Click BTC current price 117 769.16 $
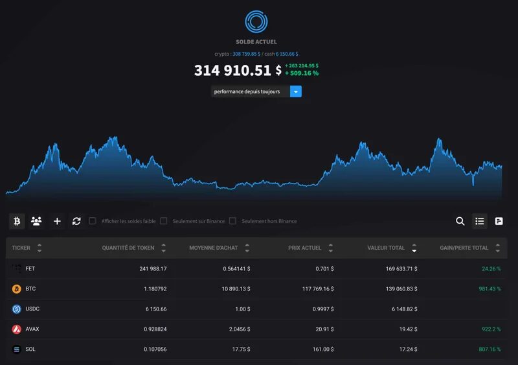518x365 pixels. [x=318, y=289]
